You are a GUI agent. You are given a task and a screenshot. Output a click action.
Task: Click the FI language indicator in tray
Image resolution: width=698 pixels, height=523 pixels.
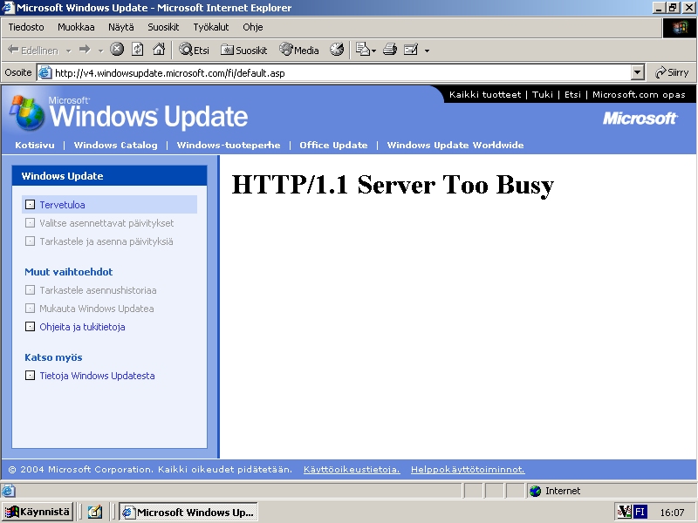pyautogui.click(x=640, y=512)
